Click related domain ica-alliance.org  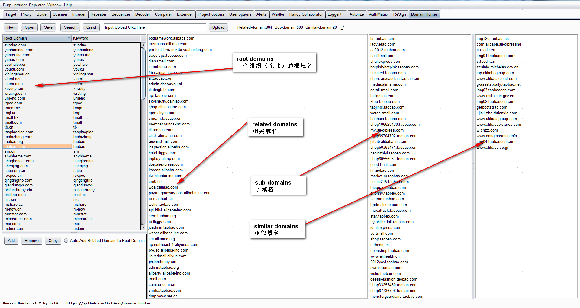coord(162,239)
